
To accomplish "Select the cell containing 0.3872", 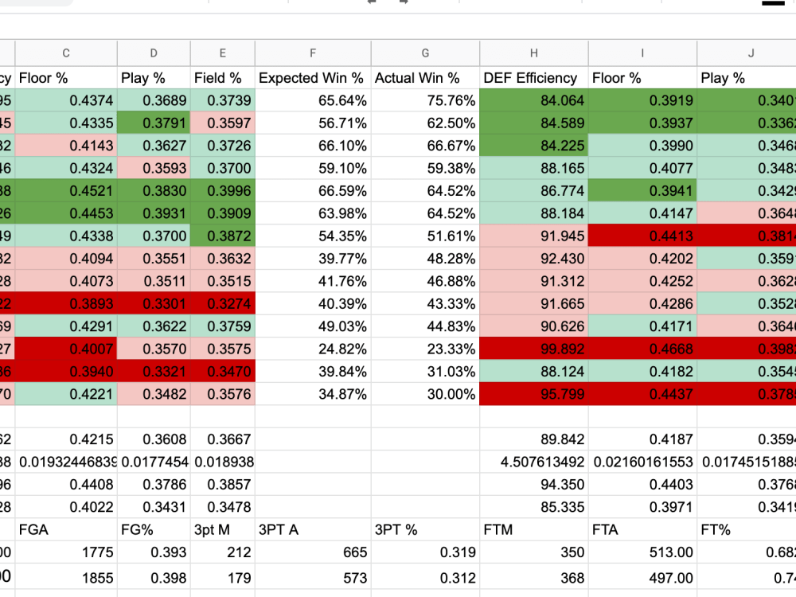I will point(223,236).
